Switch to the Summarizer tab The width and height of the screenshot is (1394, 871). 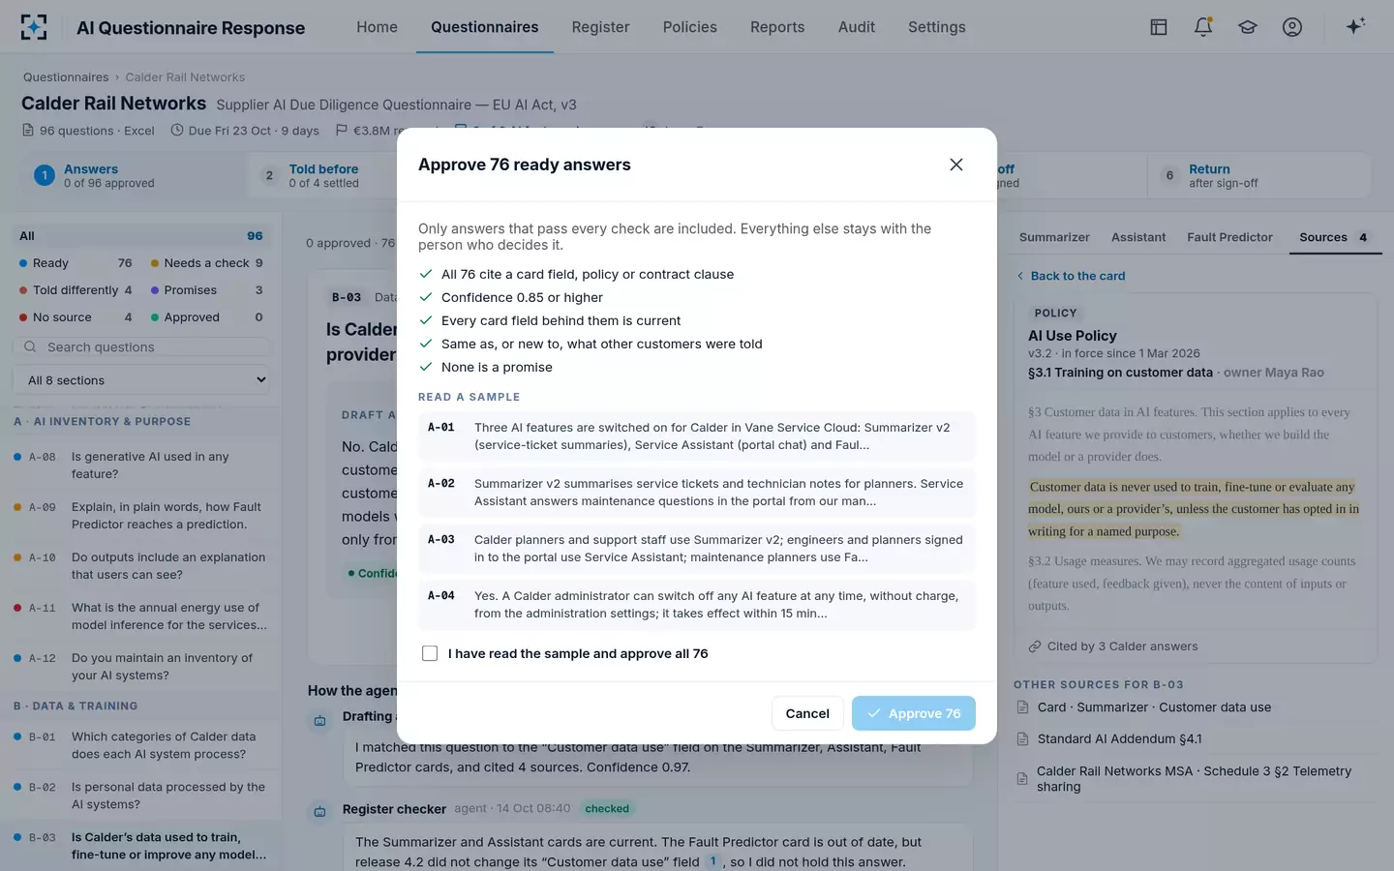coord(1054,237)
